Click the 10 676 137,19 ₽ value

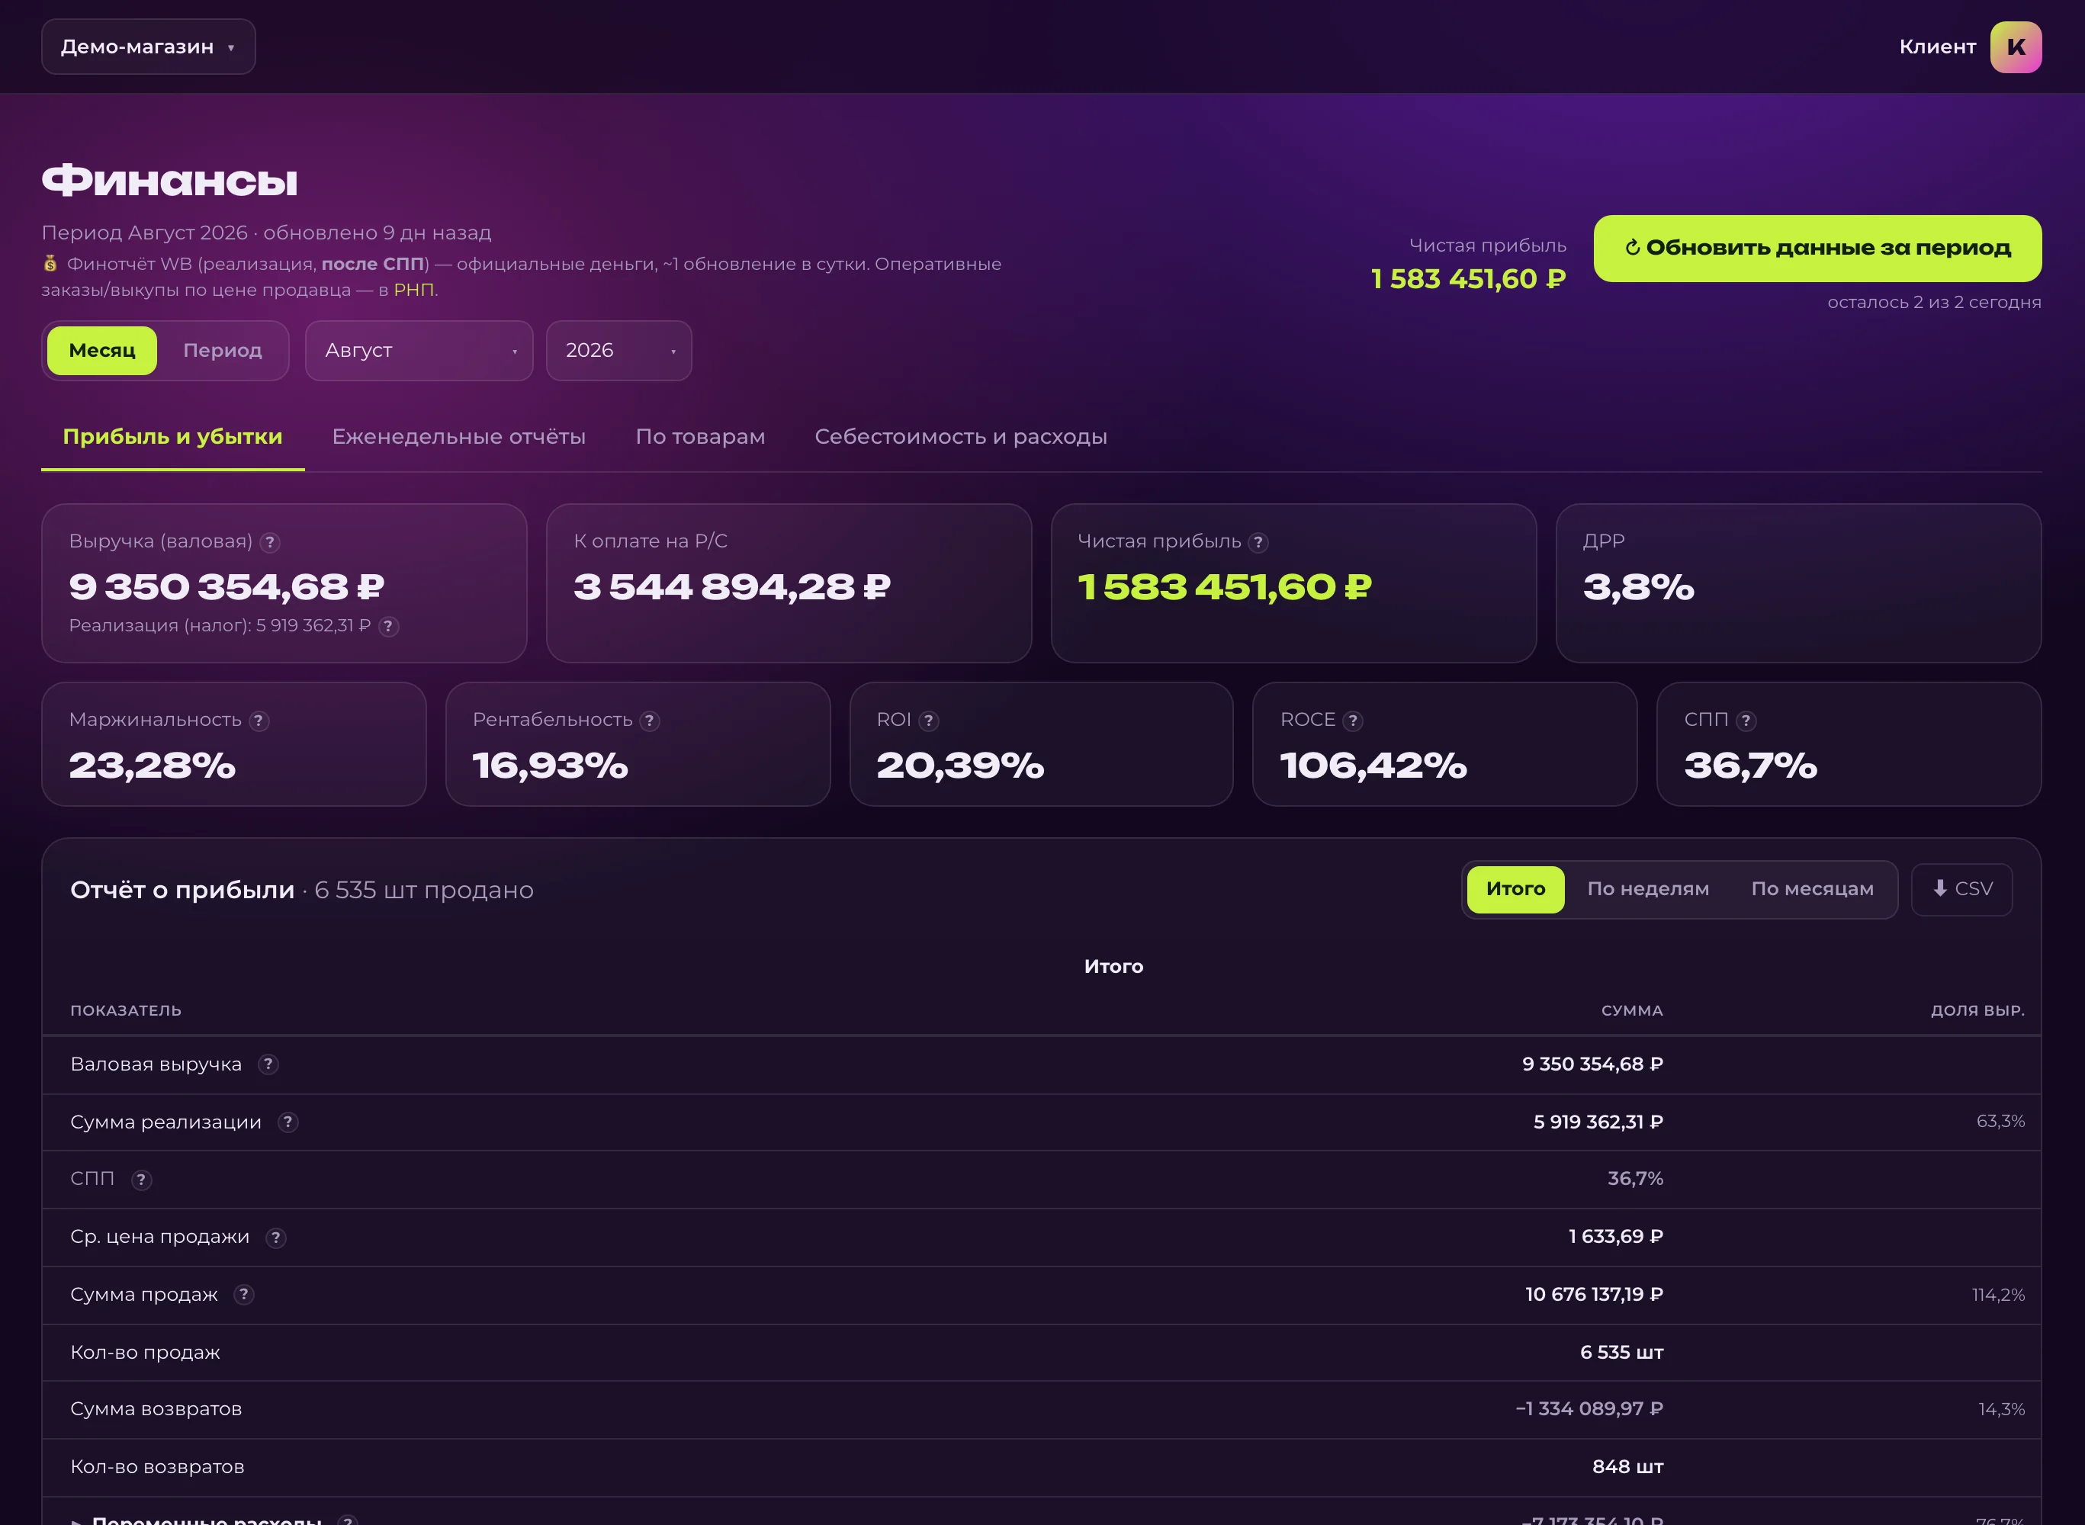click(1594, 1295)
